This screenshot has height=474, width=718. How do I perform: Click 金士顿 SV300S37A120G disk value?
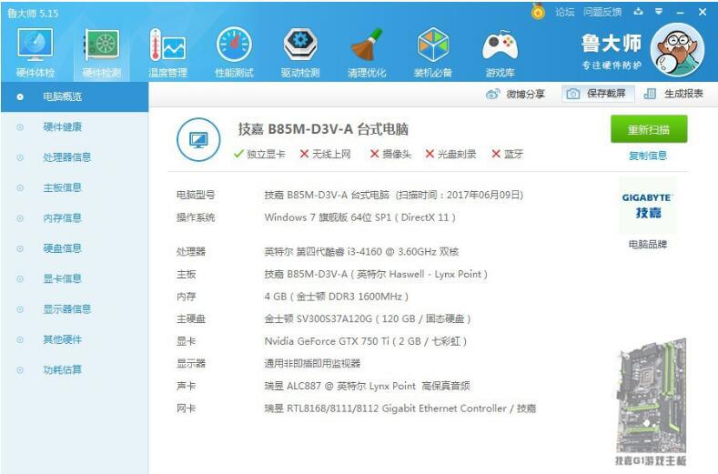(x=368, y=318)
